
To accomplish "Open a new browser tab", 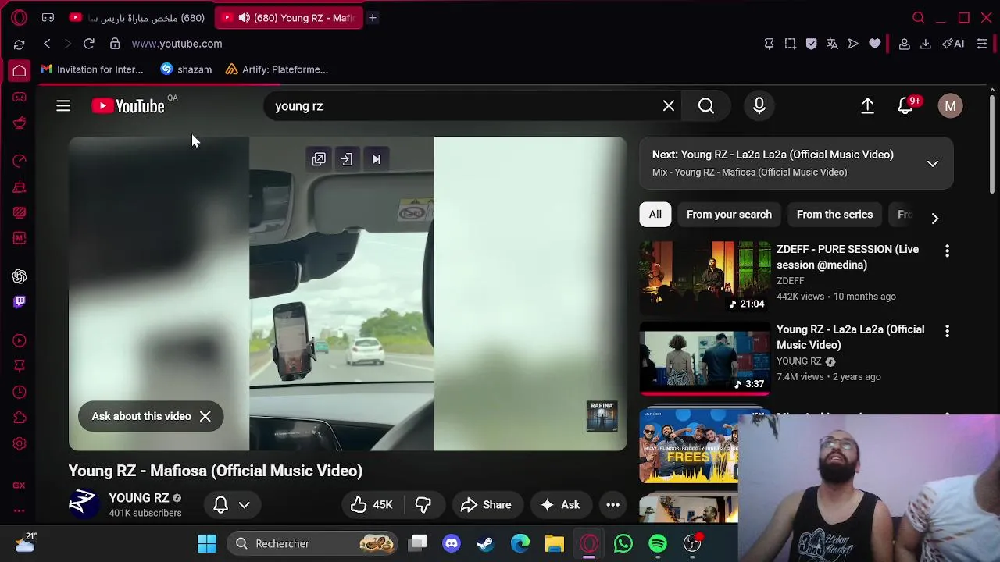I will pos(373,17).
